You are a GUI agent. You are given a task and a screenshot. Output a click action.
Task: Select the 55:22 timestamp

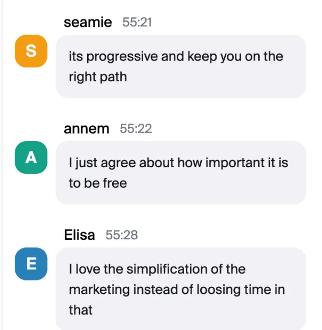[x=136, y=129]
